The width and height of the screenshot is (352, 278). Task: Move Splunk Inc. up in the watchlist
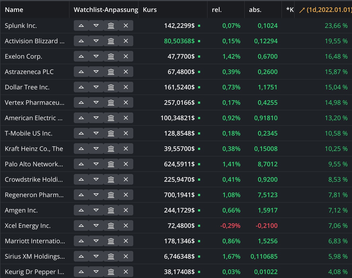[x=81, y=25]
